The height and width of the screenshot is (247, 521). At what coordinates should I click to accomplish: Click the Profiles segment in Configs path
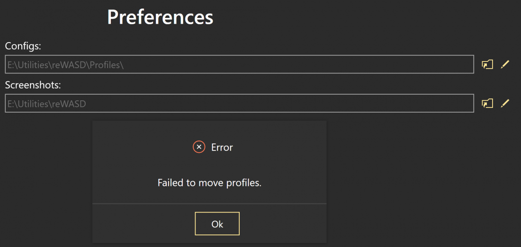click(x=106, y=65)
